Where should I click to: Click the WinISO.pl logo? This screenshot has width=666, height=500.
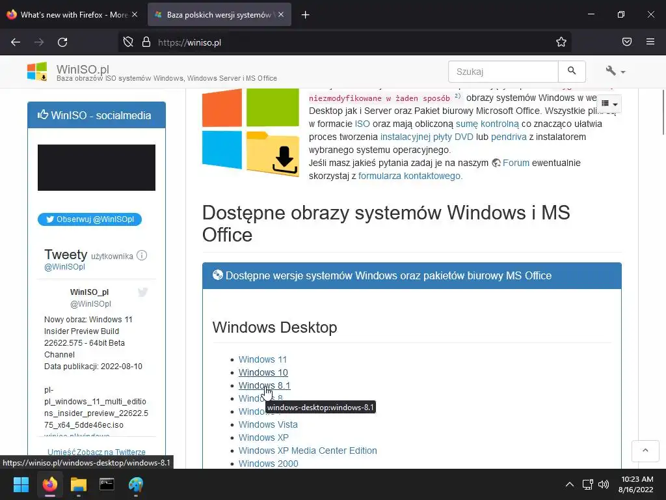click(x=37, y=71)
